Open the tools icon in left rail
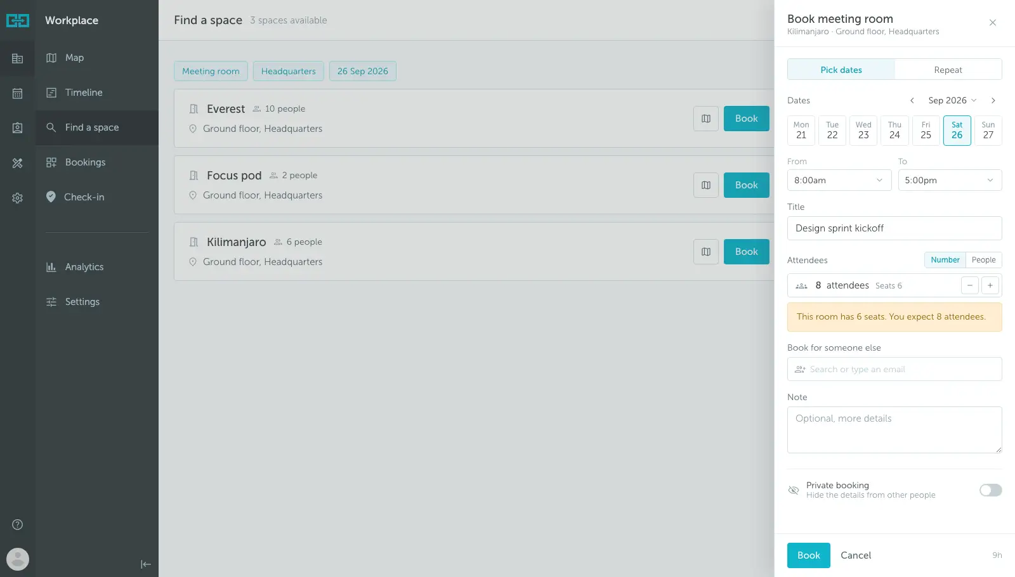 click(17, 163)
